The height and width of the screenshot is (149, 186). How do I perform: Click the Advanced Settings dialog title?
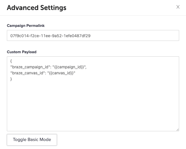37,8
